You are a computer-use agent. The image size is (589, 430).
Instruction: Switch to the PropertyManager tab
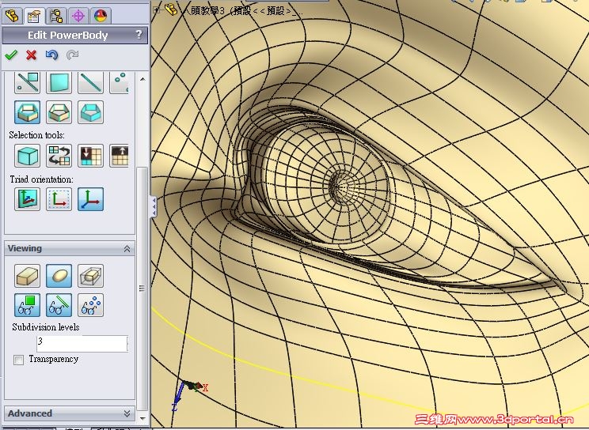coord(34,16)
